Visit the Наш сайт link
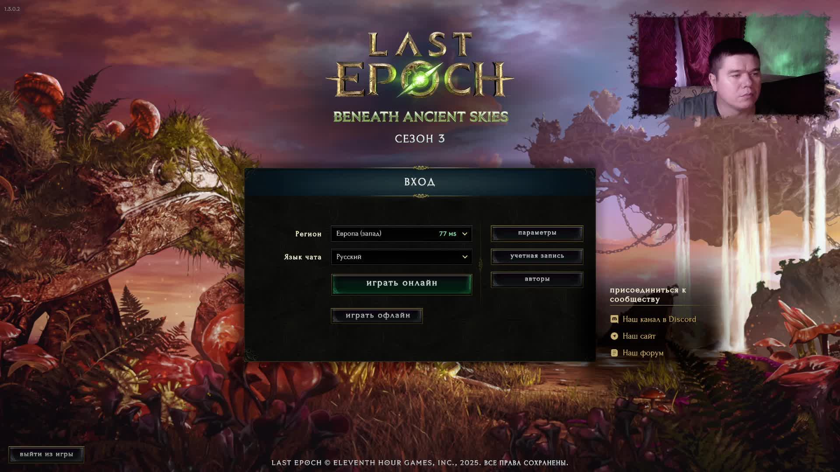The width and height of the screenshot is (840, 472). [x=639, y=336]
